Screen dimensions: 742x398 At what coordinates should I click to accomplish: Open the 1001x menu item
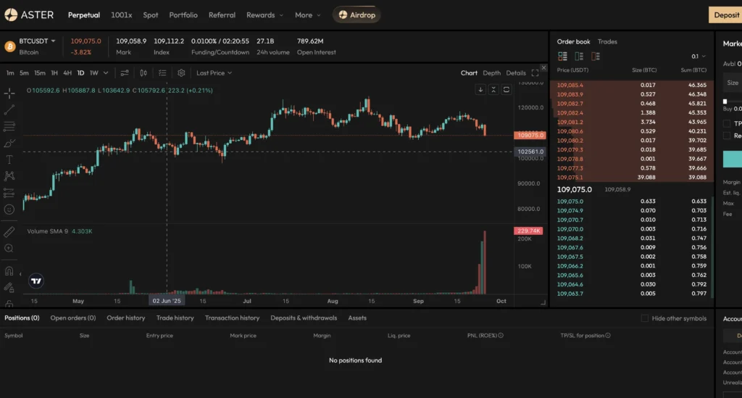click(122, 14)
